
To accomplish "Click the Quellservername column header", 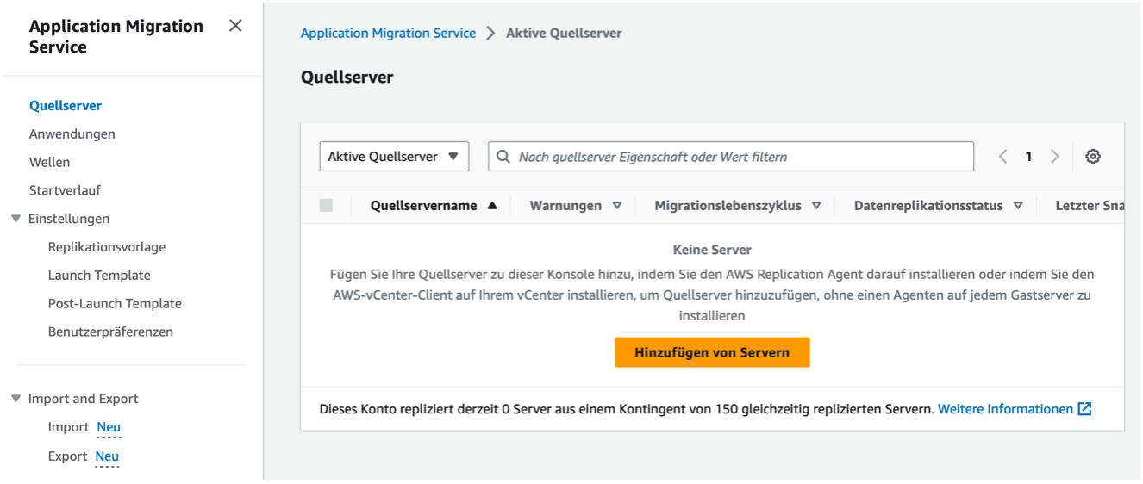I will [x=423, y=206].
